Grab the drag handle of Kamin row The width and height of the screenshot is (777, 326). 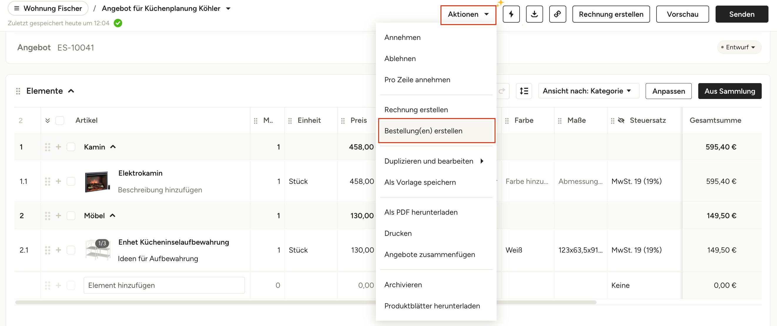[x=47, y=147]
